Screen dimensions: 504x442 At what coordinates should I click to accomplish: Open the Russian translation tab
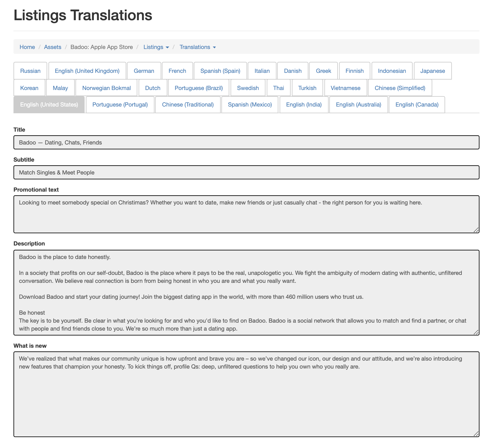30,71
